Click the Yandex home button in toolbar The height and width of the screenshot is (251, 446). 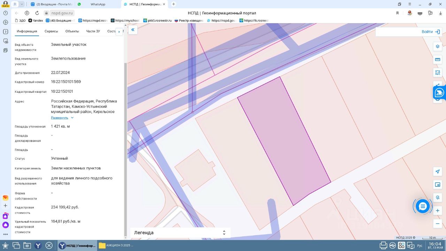[x=26, y=13]
